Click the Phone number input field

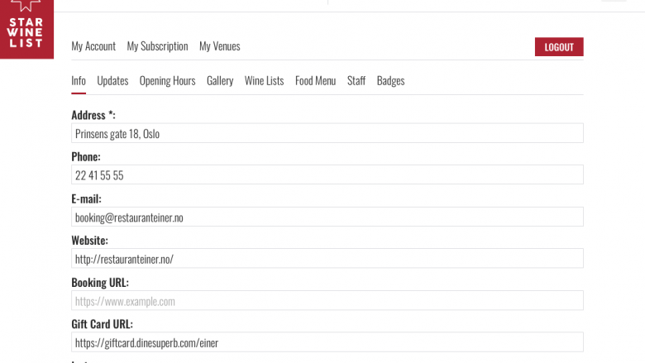pyautogui.click(x=327, y=174)
